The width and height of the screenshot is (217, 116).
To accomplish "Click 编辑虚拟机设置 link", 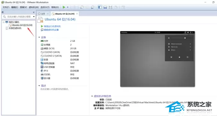I will pos(51,30).
